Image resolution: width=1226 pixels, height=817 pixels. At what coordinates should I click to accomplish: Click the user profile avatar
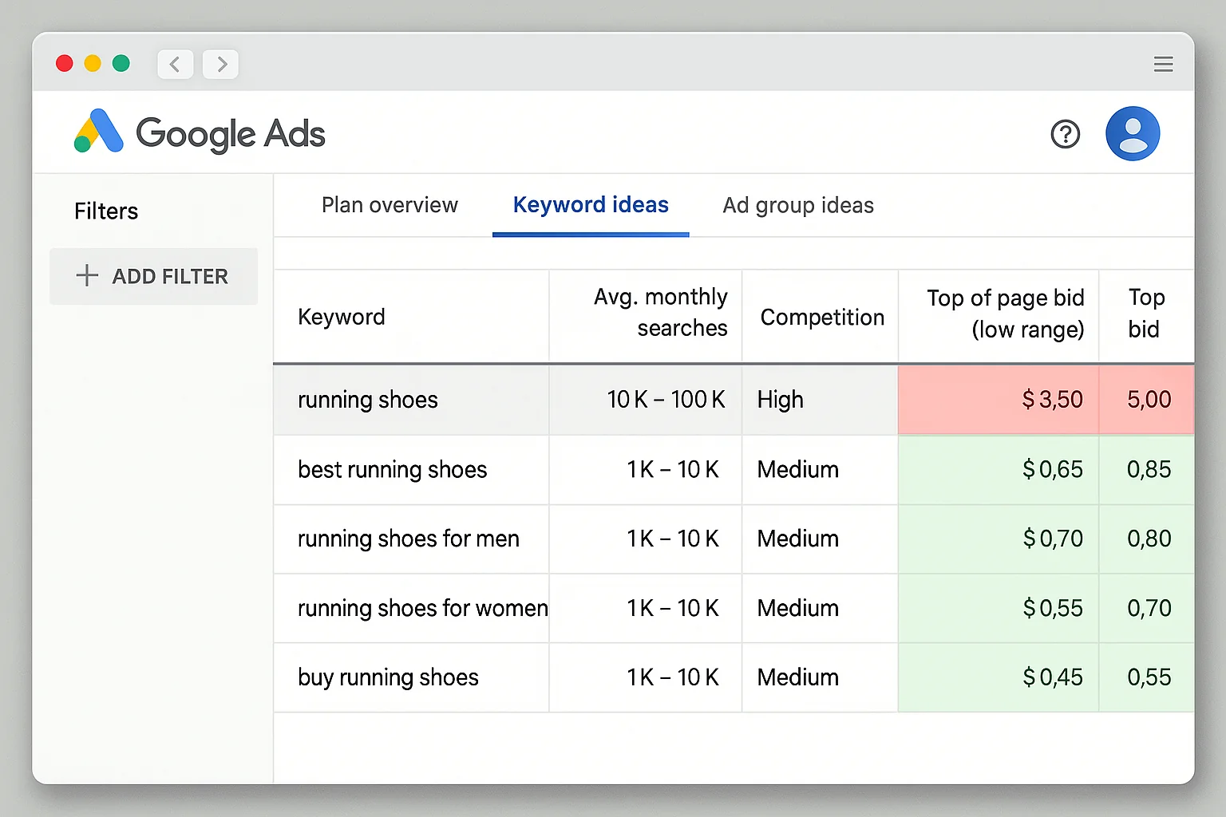[x=1133, y=132]
